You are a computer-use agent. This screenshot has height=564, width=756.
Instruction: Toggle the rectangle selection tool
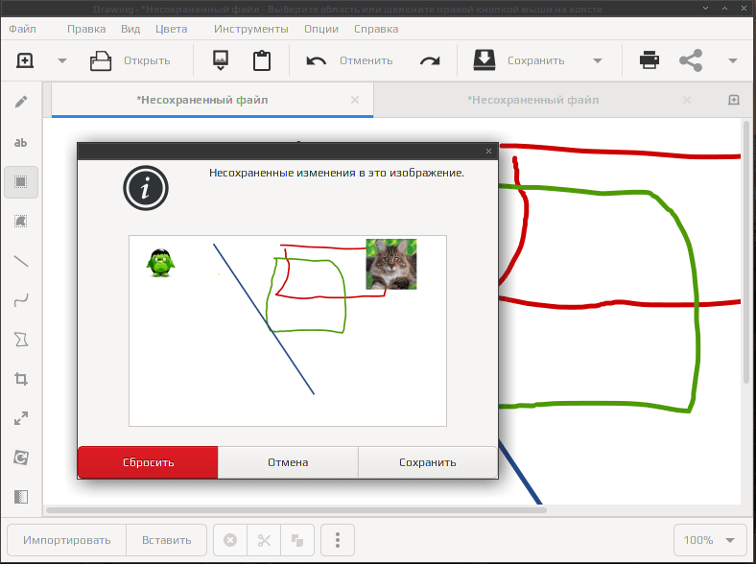pyautogui.click(x=21, y=181)
